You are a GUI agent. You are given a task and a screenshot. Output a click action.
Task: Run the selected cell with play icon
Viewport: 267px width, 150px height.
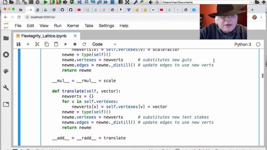coord(65,45)
